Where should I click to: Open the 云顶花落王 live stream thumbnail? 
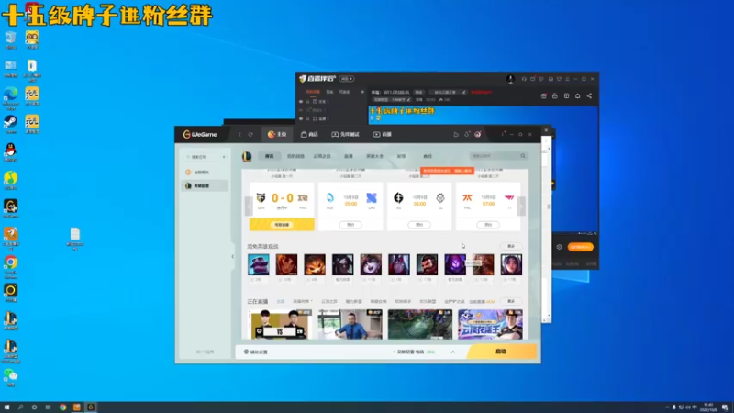coord(490,324)
